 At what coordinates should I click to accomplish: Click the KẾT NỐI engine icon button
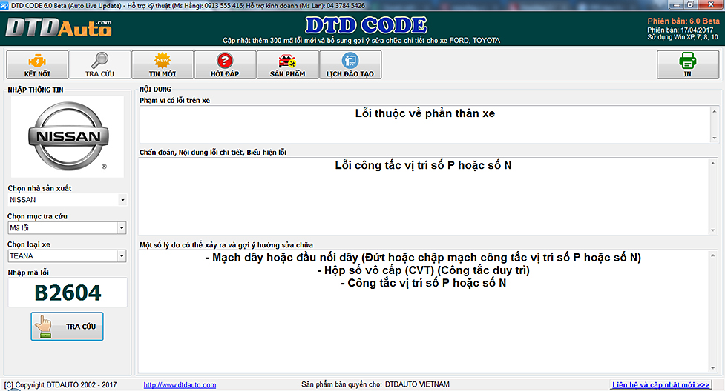[x=37, y=64]
